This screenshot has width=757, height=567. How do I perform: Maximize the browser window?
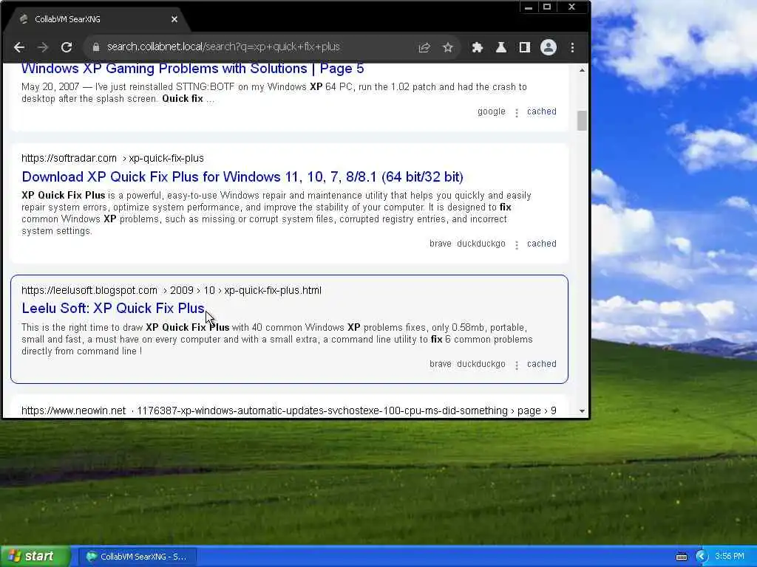point(547,7)
